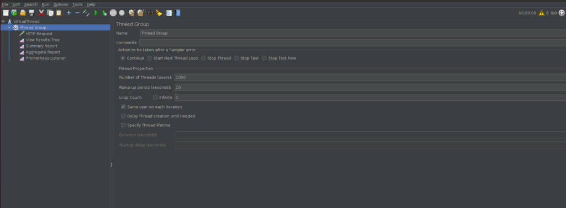The width and height of the screenshot is (566, 208).
Task: Click the Ramp-up period field
Action: pos(370,88)
